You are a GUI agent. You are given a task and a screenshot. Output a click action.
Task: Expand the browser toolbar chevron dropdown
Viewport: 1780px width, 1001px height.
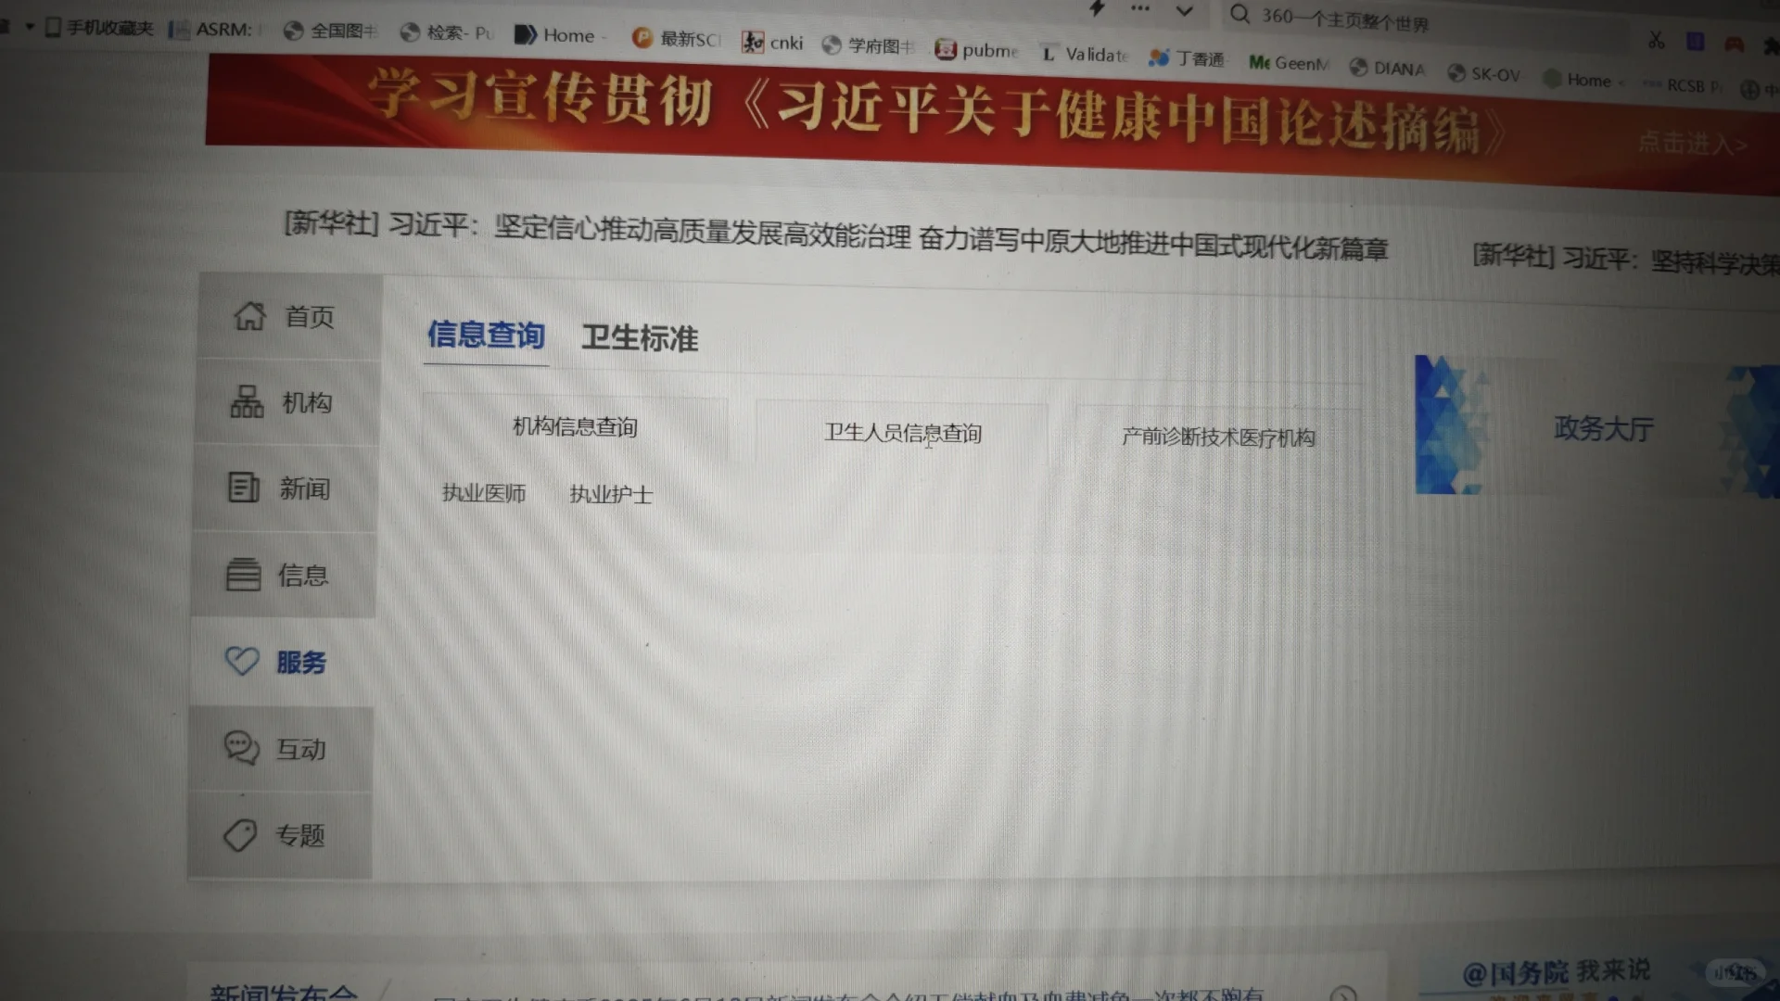(x=1184, y=11)
